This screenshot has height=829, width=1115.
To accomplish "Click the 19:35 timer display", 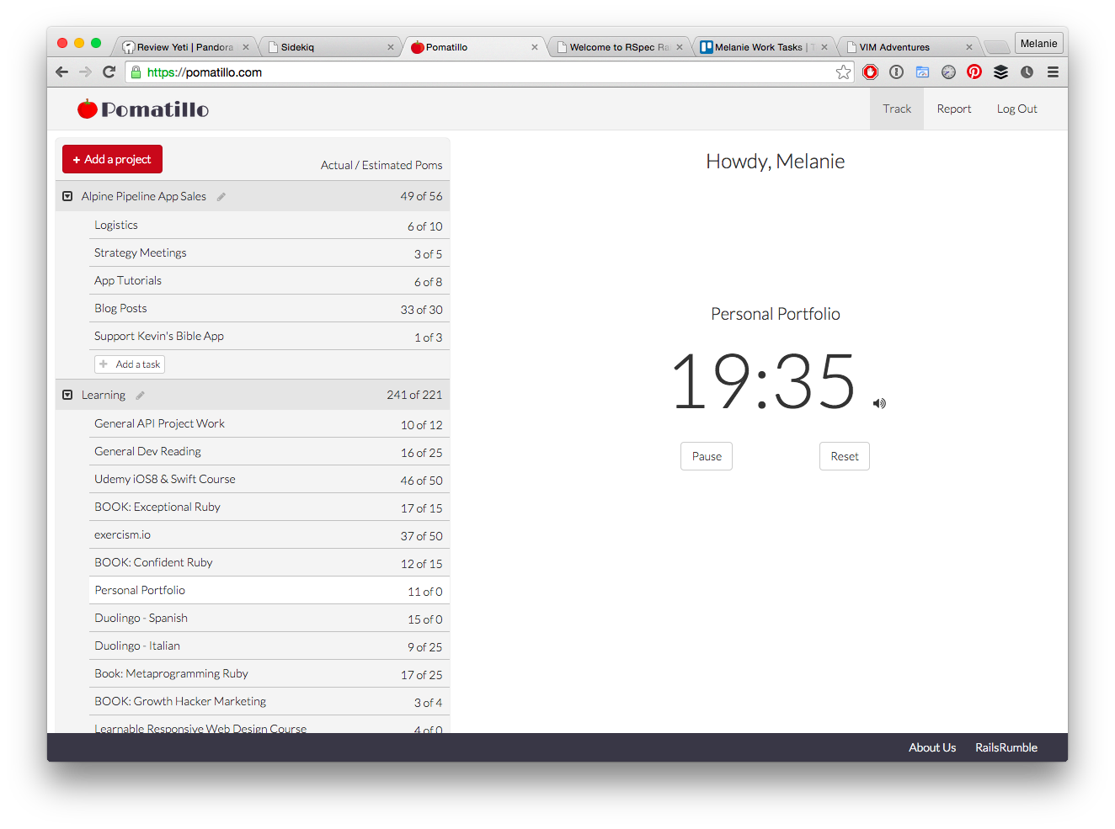I will point(764,381).
